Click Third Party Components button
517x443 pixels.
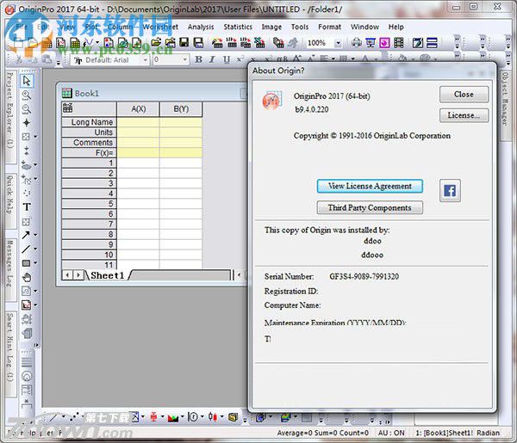(x=370, y=207)
